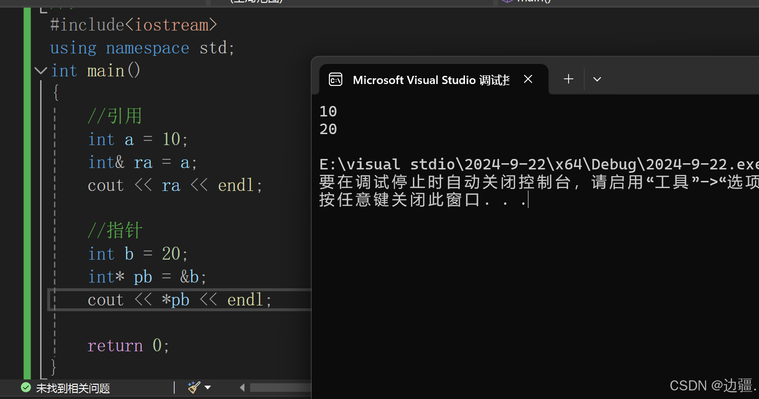Click the 'return 0;' line
The height and width of the screenshot is (399, 759).
coord(128,346)
